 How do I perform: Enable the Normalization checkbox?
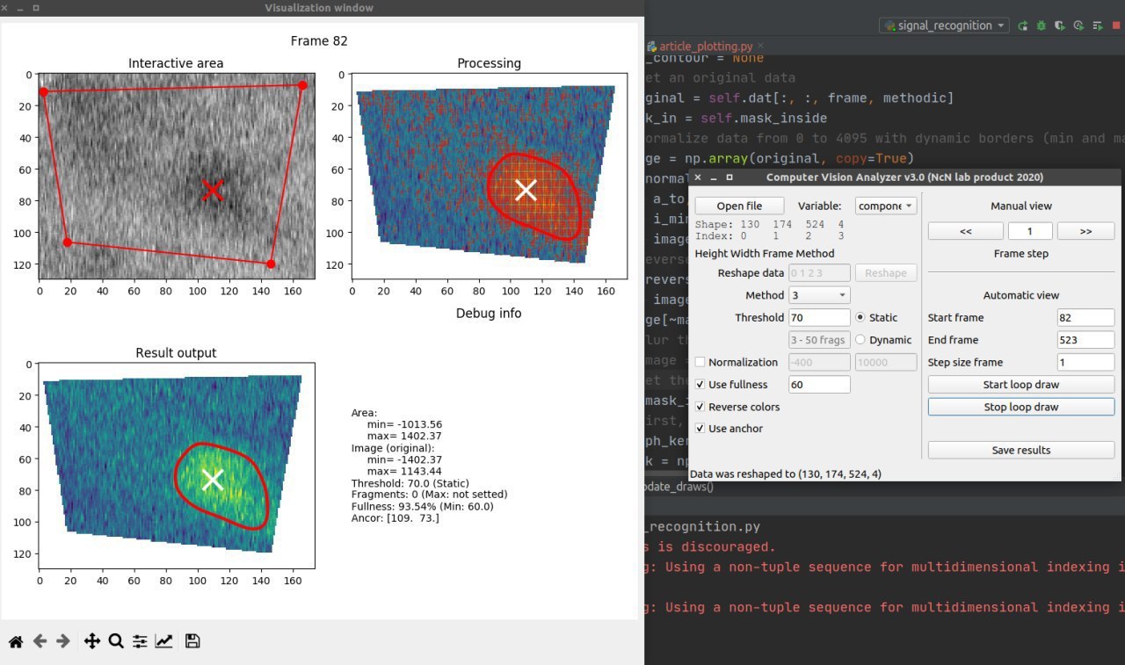click(700, 362)
